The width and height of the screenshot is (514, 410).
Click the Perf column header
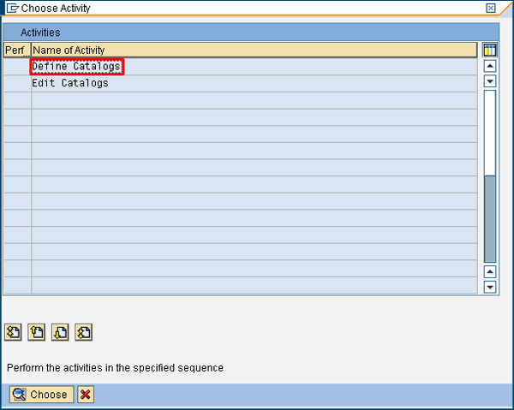click(17, 51)
